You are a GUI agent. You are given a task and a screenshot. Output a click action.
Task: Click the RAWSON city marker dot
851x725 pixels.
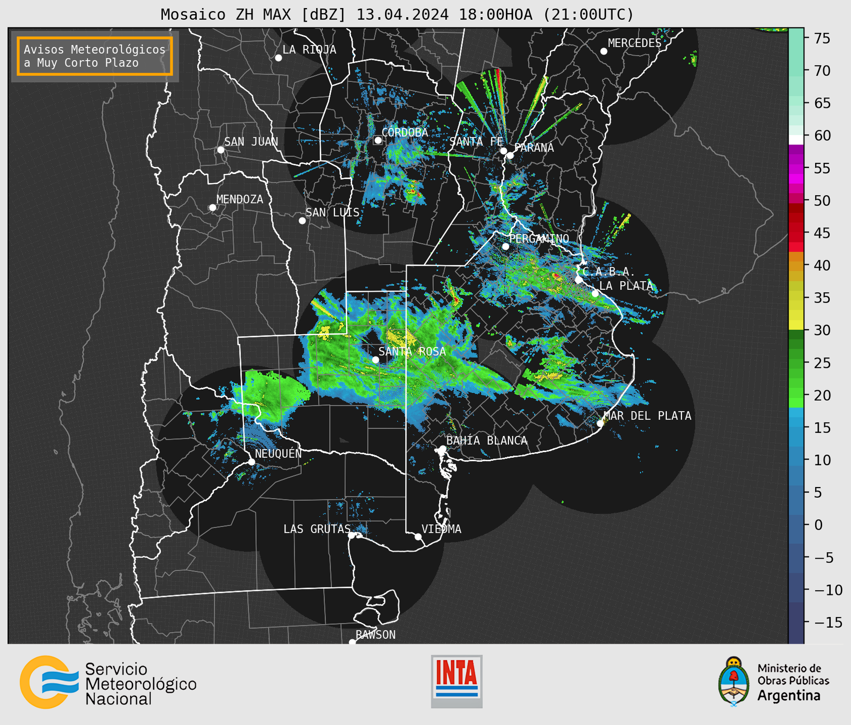click(352, 642)
